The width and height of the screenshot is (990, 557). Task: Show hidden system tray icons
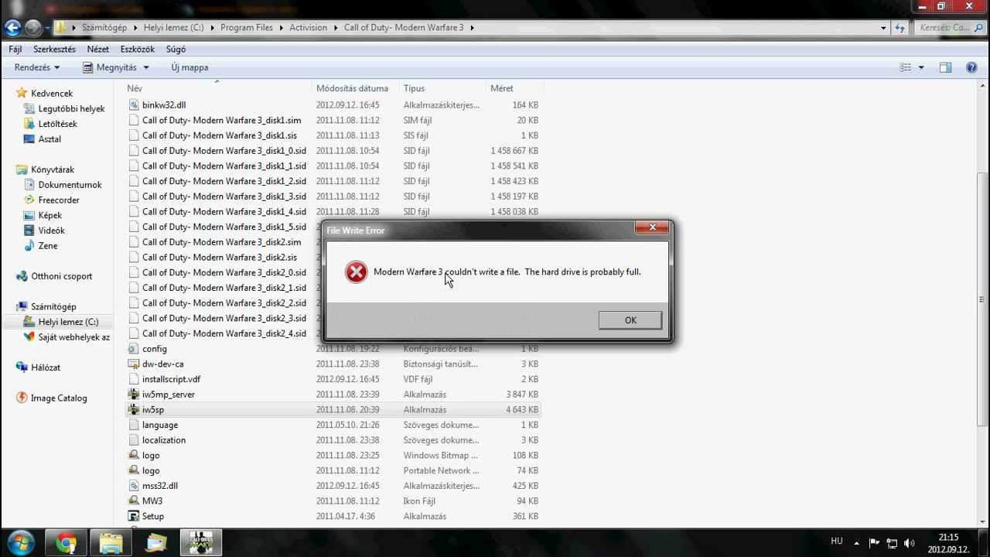click(856, 543)
